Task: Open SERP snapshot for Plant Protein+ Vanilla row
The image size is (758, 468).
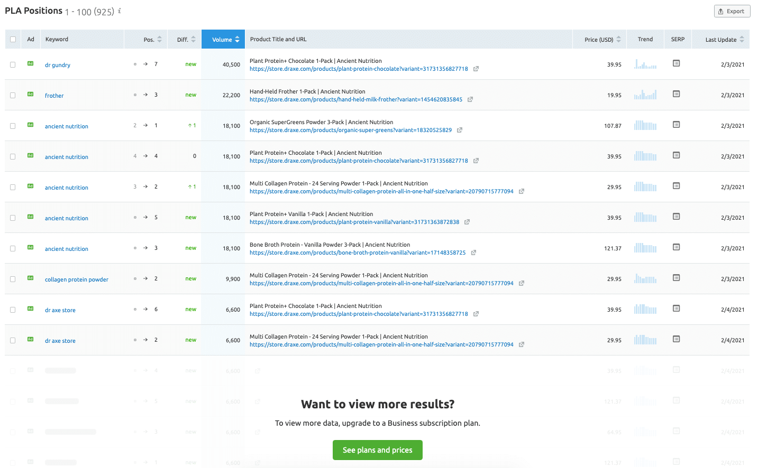Action: coord(676,217)
